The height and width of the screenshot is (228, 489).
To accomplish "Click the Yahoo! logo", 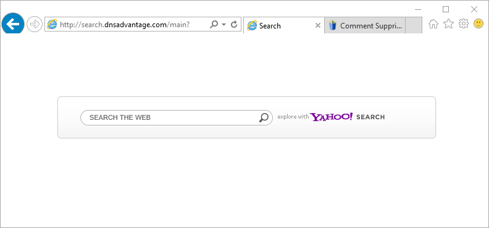I will click(x=332, y=117).
